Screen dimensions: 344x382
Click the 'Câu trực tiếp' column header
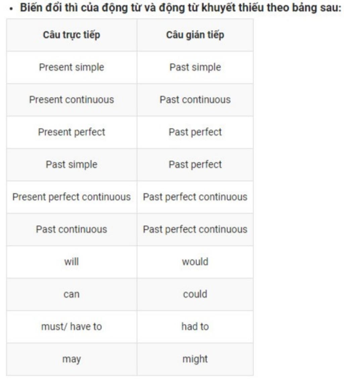[72, 35]
